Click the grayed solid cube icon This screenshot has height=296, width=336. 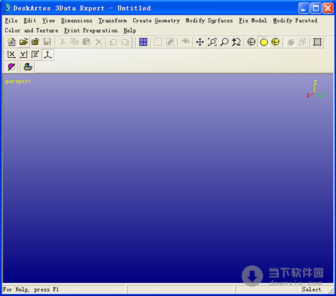click(291, 42)
